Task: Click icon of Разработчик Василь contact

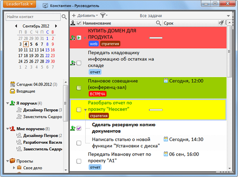Action: 19,142
